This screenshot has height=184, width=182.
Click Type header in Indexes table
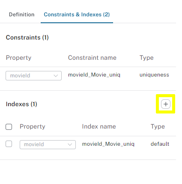pyautogui.click(x=158, y=126)
